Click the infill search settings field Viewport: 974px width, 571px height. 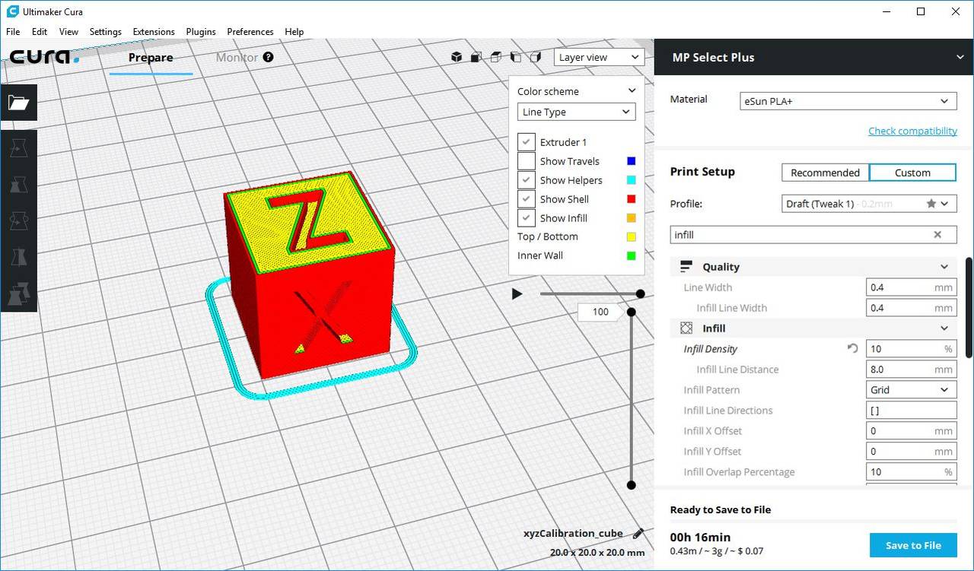click(x=813, y=235)
